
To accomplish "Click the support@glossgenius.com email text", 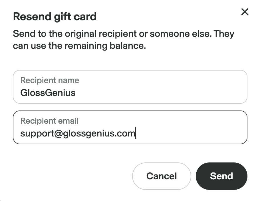I will 77,133.
